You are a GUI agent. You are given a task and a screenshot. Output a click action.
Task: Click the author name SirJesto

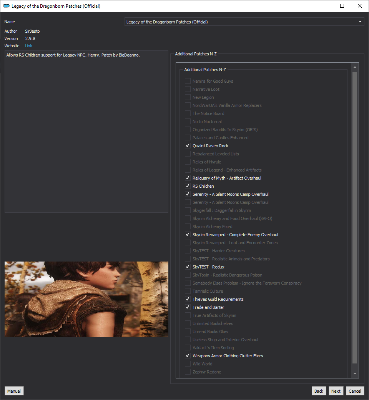coord(32,31)
